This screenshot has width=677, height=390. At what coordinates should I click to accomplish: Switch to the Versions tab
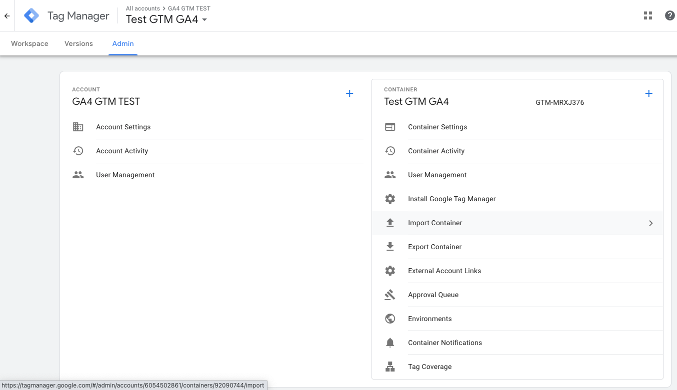pyautogui.click(x=78, y=43)
